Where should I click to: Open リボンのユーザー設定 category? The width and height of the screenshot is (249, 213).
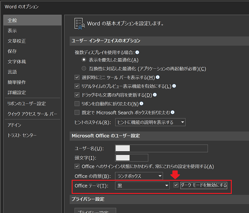32,104
